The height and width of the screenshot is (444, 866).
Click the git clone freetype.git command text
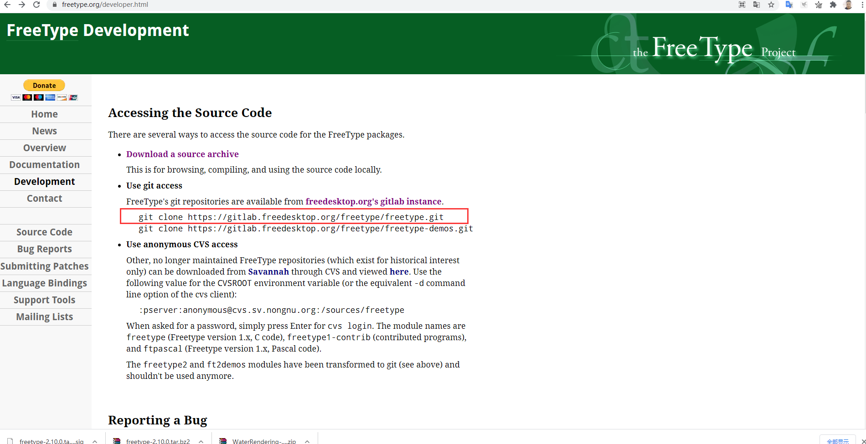pyautogui.click(x=291, y=217)
